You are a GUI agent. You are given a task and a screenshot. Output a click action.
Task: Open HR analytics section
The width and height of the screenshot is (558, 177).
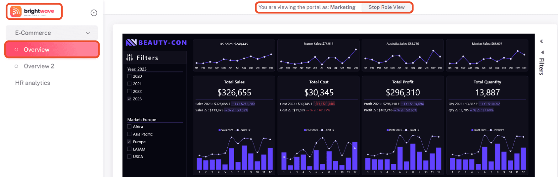coord(32,83)
